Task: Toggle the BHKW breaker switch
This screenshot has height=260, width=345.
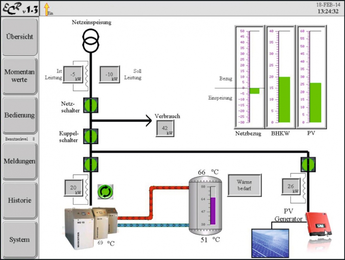Action: [90, 165]
